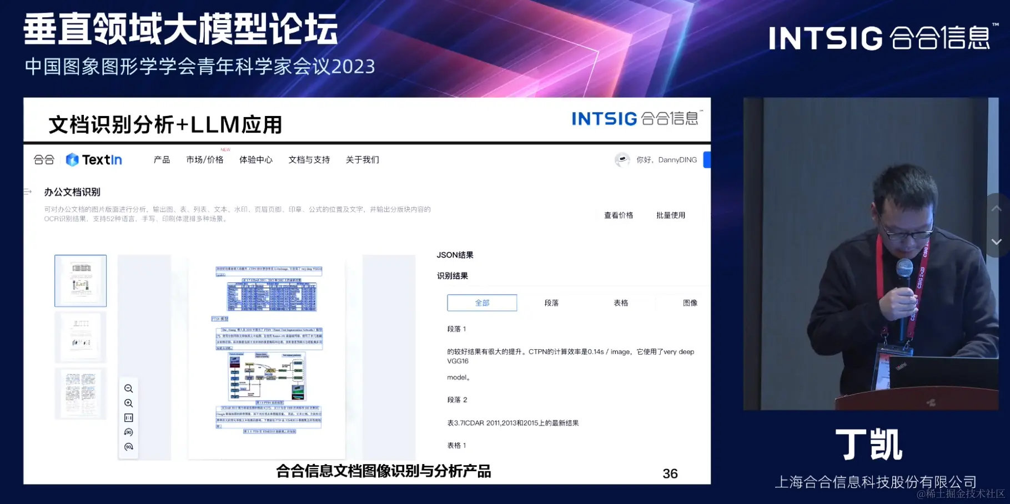Image resolution: width=1010 pixels, height=504 pixels.
Task: Click the 段落 1 result heading
Action: point(457,329)
